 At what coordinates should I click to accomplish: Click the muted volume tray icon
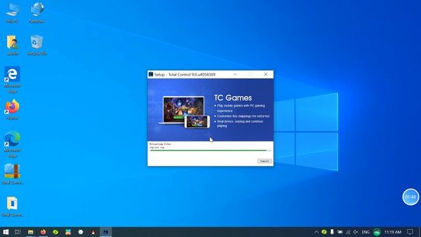(x=356, y=232)
